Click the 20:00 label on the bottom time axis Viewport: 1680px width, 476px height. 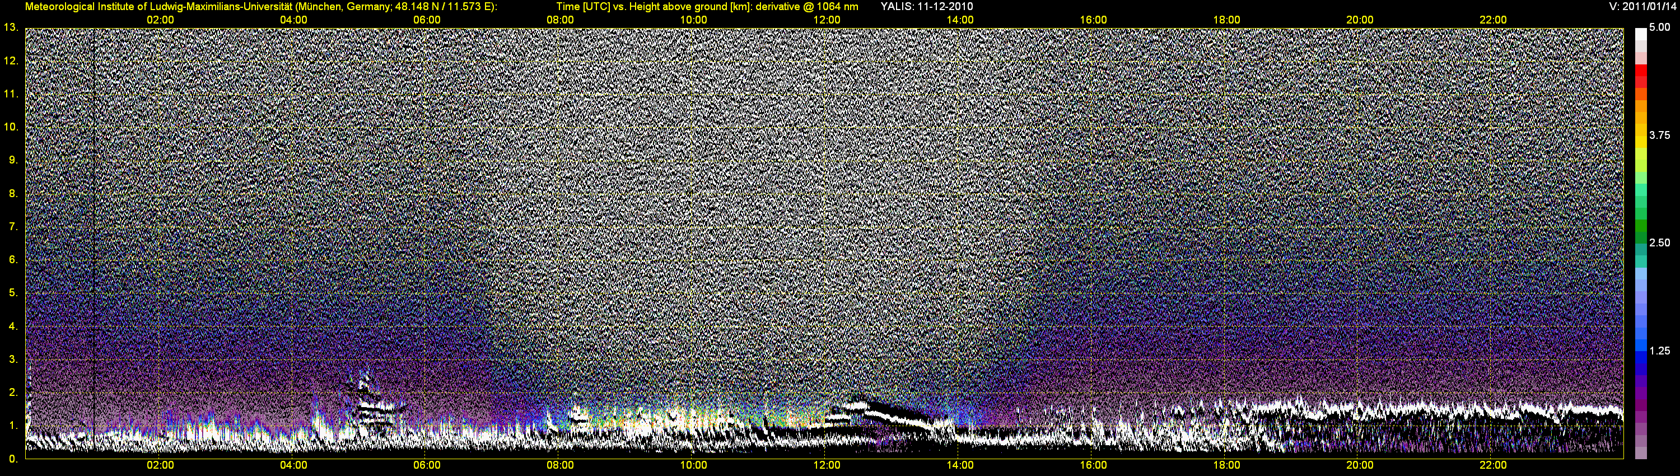click(x=1360, y=465)
